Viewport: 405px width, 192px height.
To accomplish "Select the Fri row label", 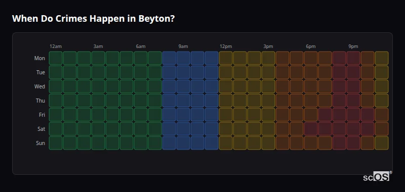I will 42,115.
